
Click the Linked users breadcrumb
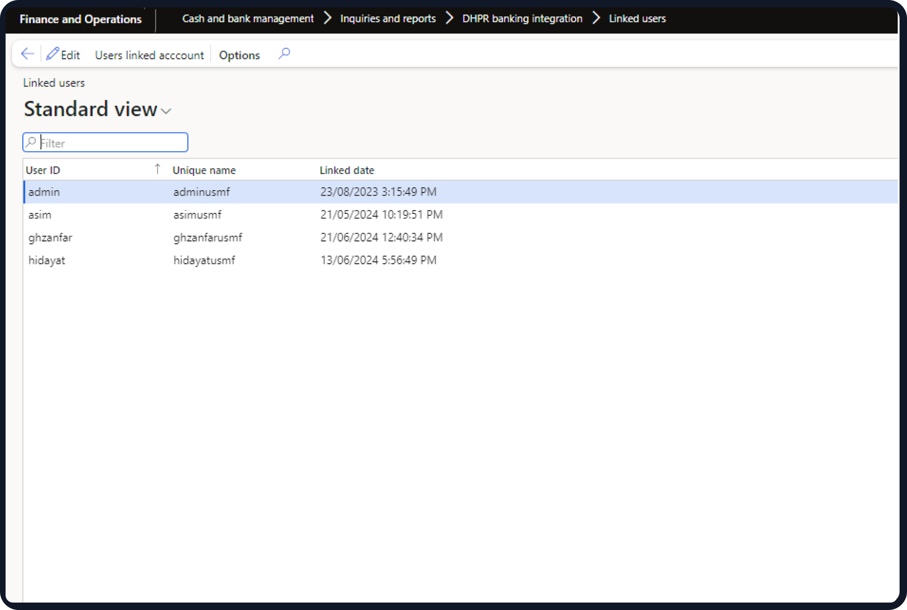pyautogui.click(x=637, y=19)
